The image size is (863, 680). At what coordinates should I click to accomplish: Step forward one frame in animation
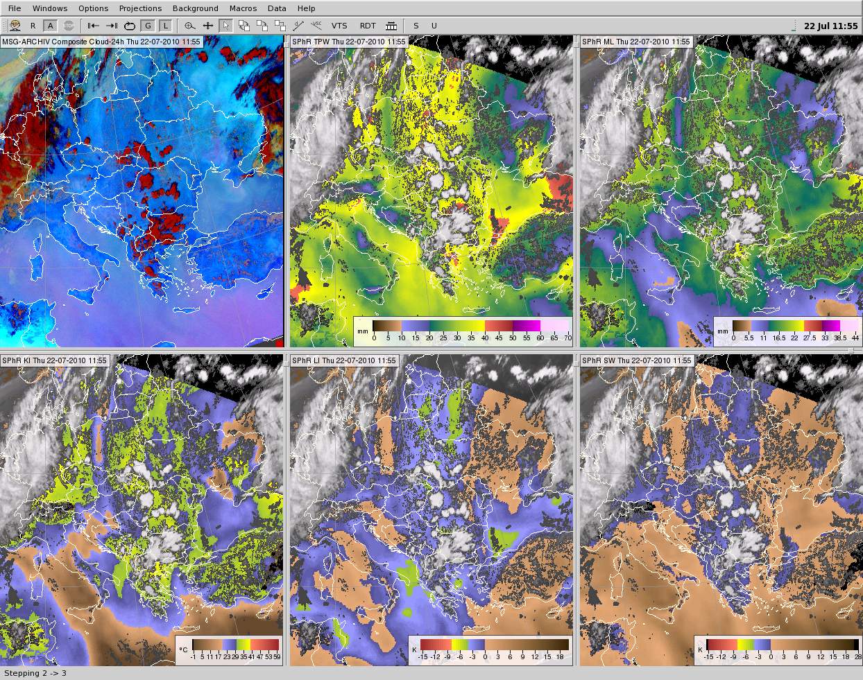click(x=112, y=26)
